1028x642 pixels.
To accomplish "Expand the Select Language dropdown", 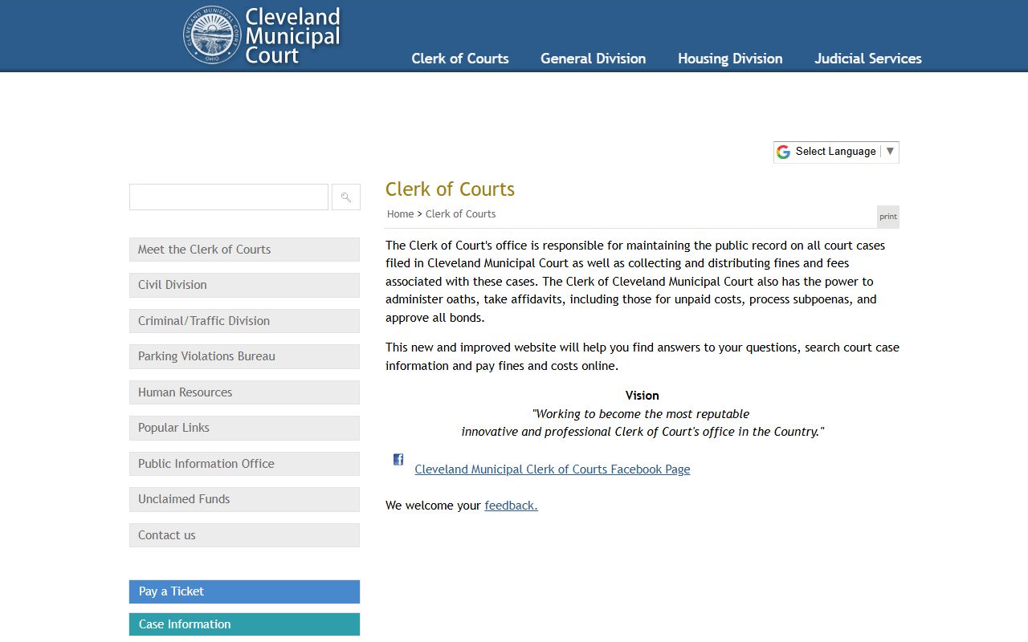I will pyautogui.click(x=836, y=152).
